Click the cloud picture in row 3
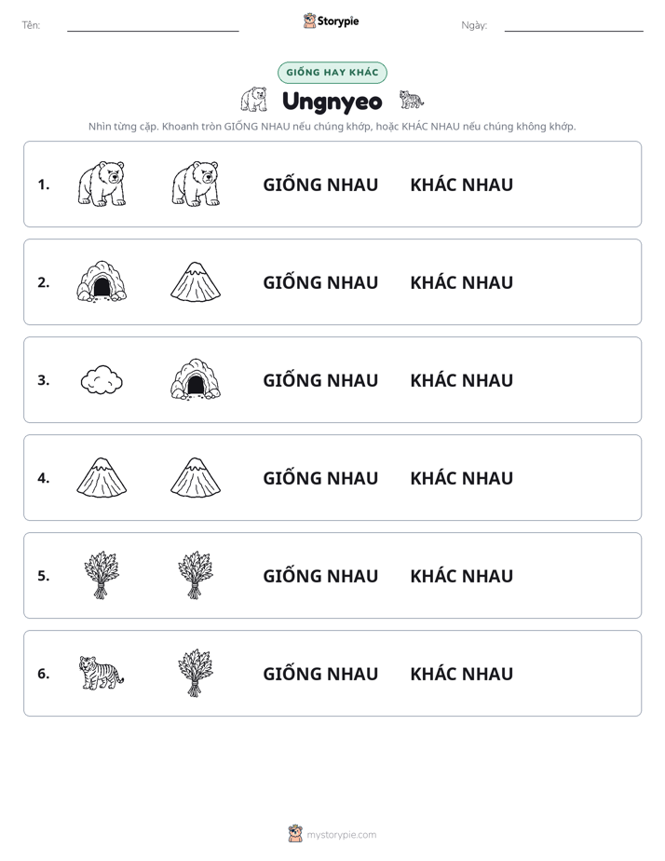 tap(102, 380)
